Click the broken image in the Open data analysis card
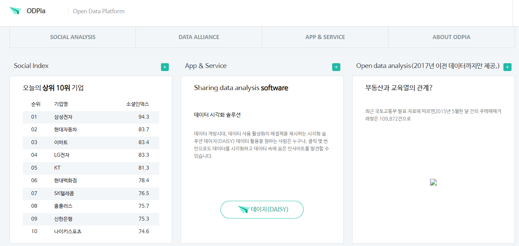This screenshot has height=246, width=519. tap(433, 182)
